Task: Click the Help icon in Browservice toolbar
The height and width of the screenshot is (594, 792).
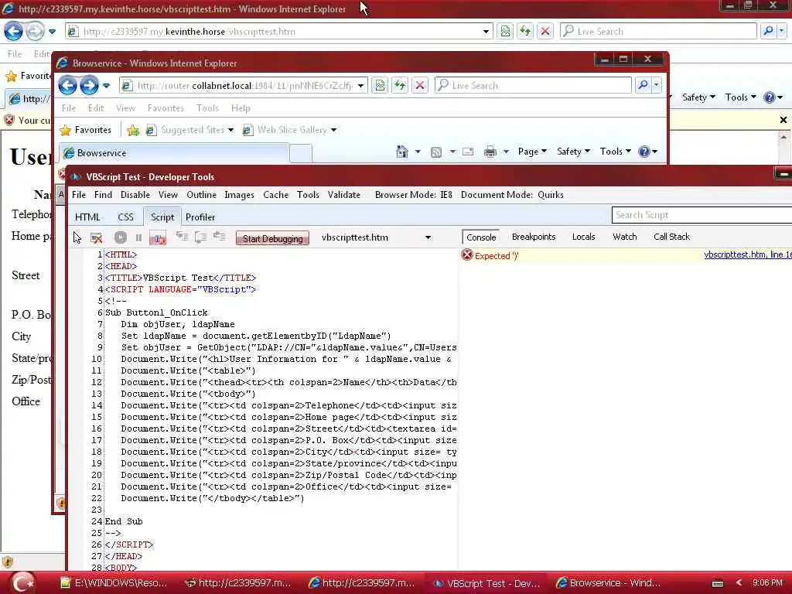Action: (x=644, y=152)
